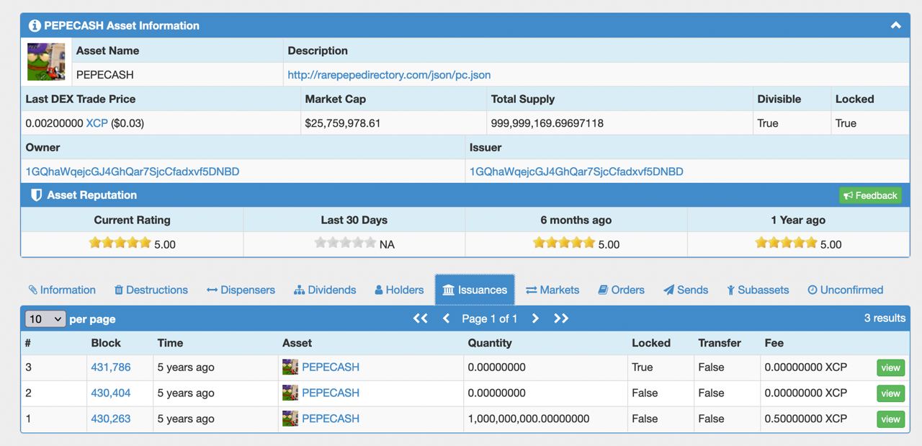Click the PEPECASH asset icon in issuance 2
This screenshot has height=446, width=922.
[x=290, y=393]
